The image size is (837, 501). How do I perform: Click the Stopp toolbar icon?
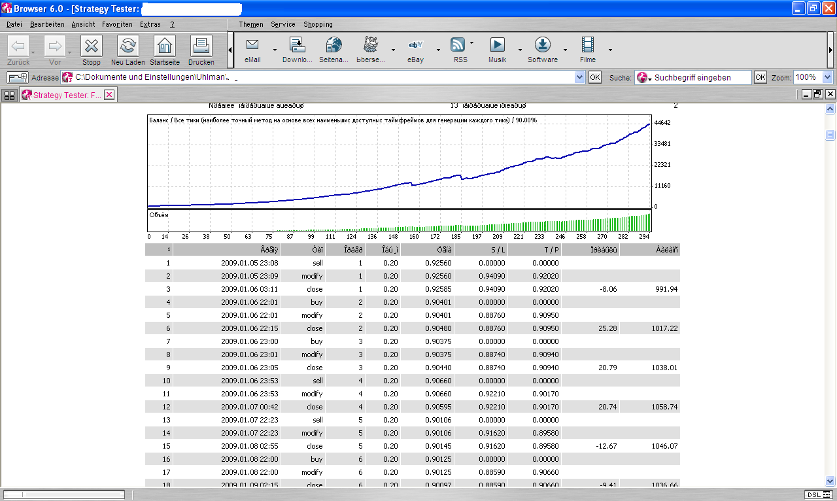click(92, 46)
